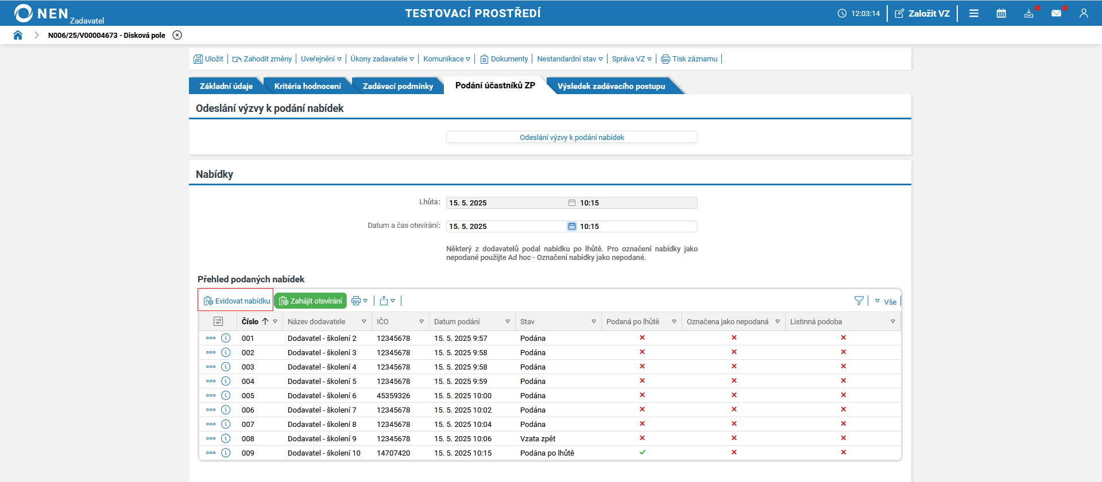Open row actions menu for offer 008
The height and width of the screenshot is (482, 1102).
tap(211, 438)
